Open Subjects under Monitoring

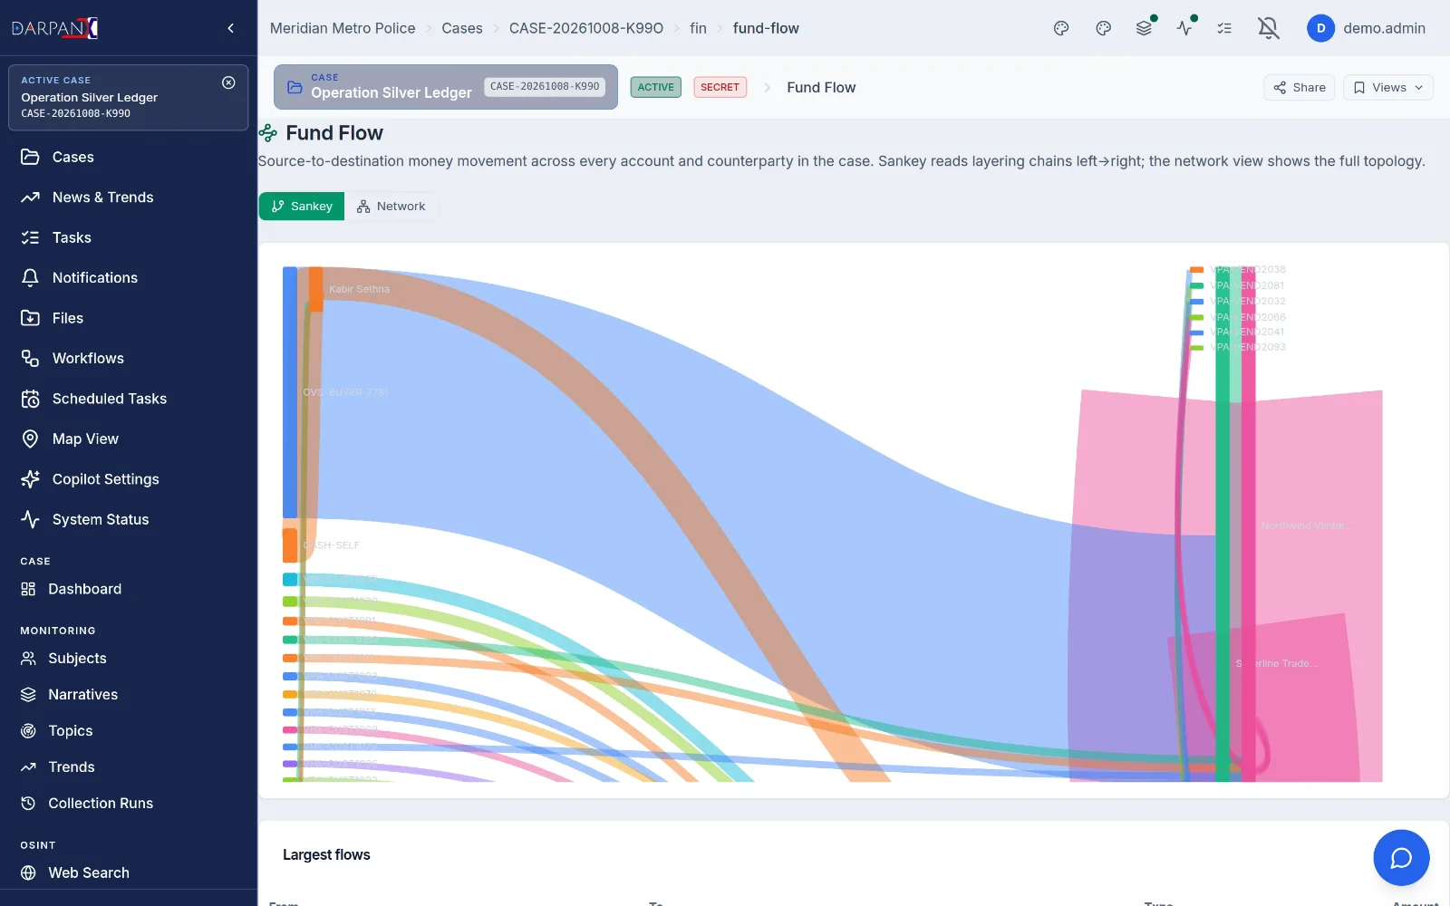129,659
